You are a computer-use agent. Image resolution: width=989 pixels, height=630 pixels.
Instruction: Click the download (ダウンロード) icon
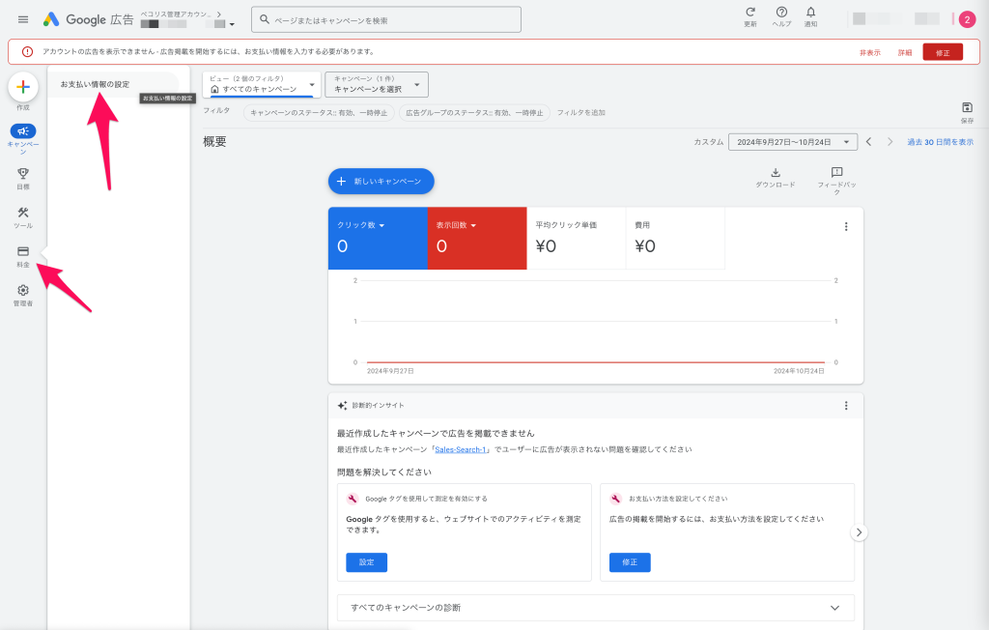click(776, 172)
